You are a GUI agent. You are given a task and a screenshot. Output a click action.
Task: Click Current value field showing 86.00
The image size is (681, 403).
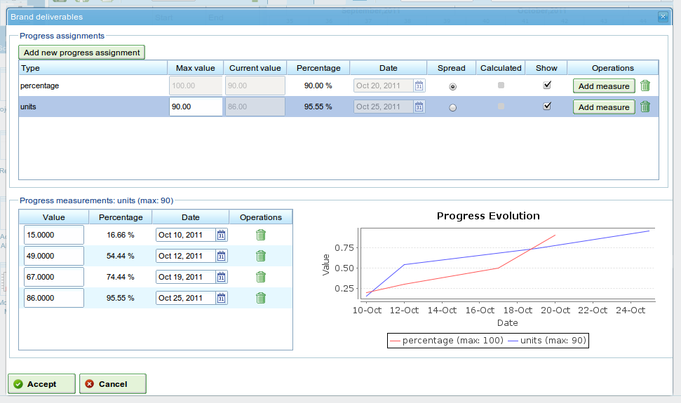coord(255,107)
